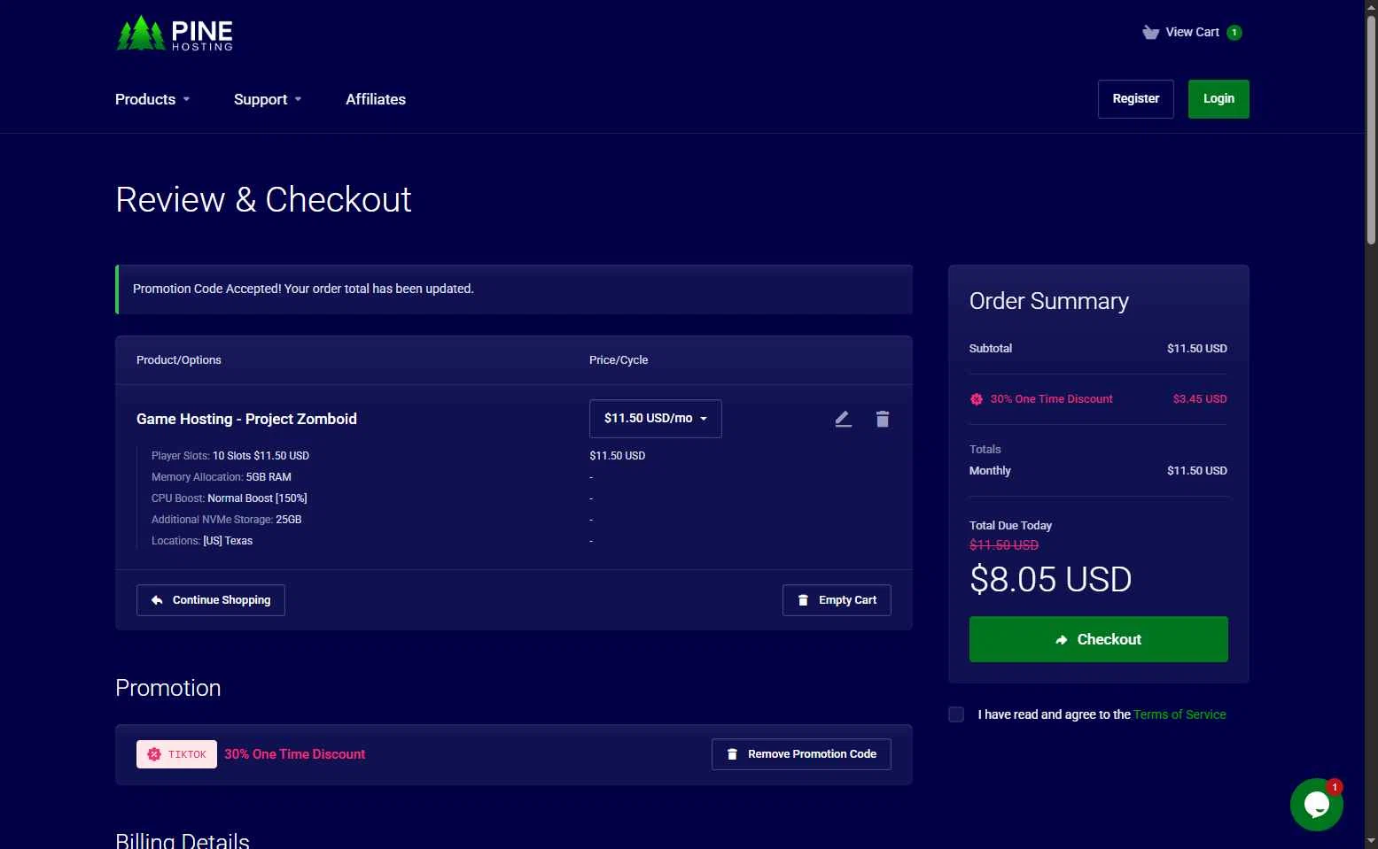This screenshot has width=1378, height=849.
Task: Click the Register button
Action: point(1136,99)
